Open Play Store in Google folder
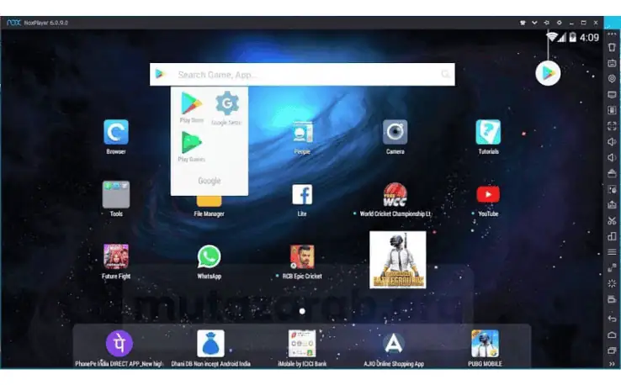 pos(192,103)
